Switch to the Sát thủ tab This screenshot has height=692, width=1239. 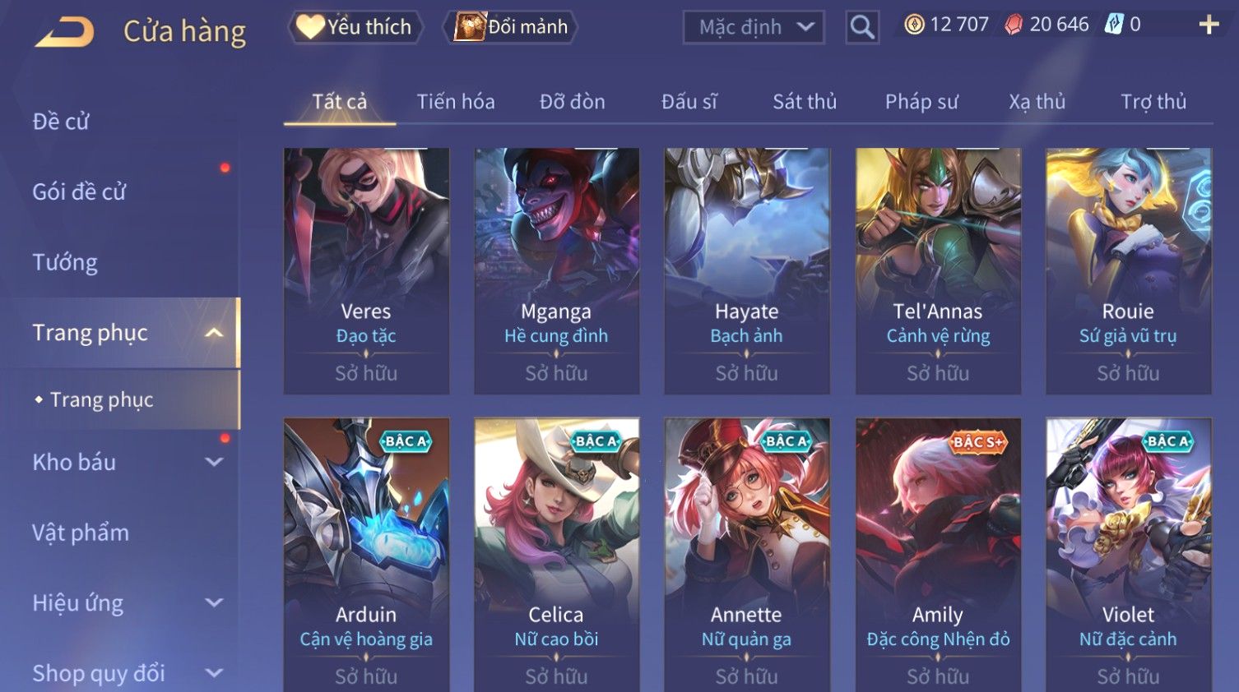tap(805, 102)
